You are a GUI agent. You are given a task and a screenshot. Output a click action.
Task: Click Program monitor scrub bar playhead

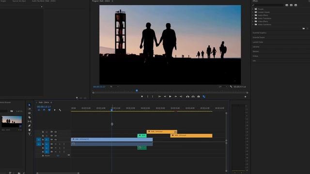pos(137,90)
